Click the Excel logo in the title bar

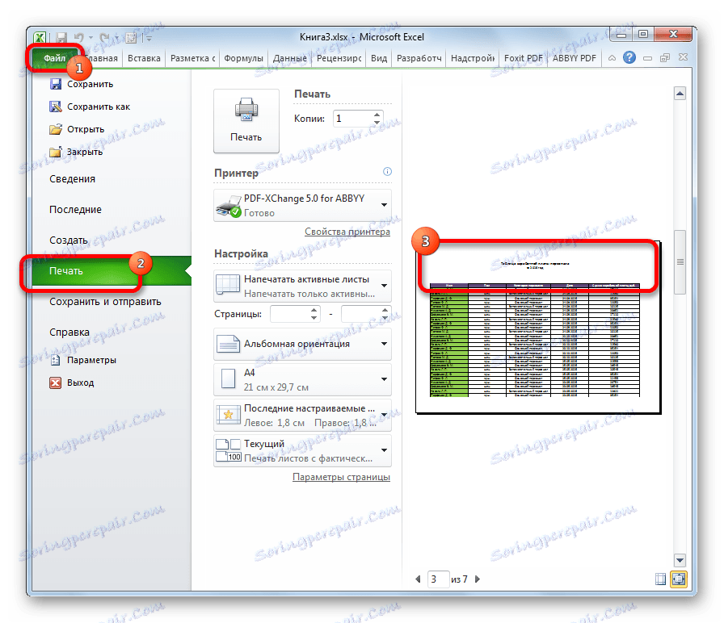coord(40,37)
